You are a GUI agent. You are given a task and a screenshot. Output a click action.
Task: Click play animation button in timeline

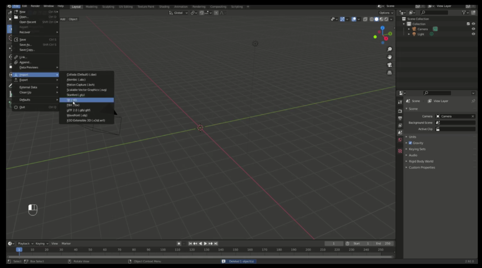point(205,244)
